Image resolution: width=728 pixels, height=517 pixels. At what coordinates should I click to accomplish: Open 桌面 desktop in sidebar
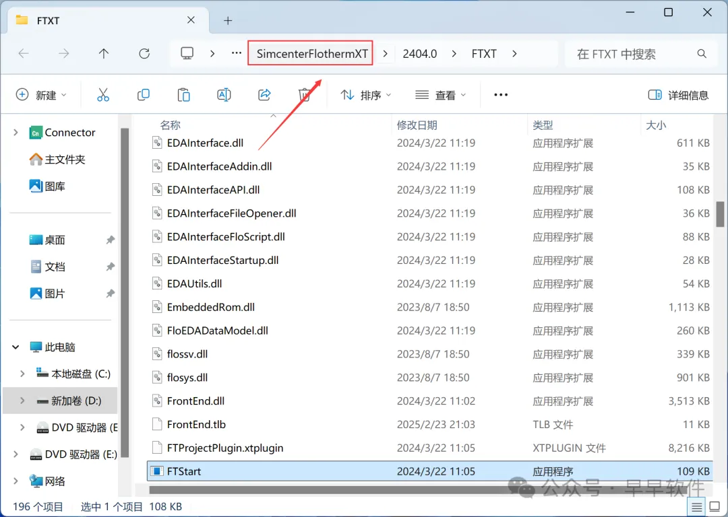pyautogui.click(x=47, y=240)
